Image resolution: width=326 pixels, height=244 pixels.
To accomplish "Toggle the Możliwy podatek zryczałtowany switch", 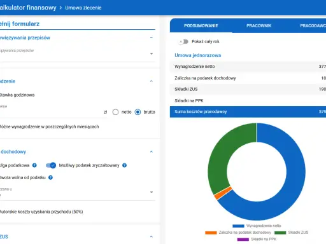I will 51,165.
